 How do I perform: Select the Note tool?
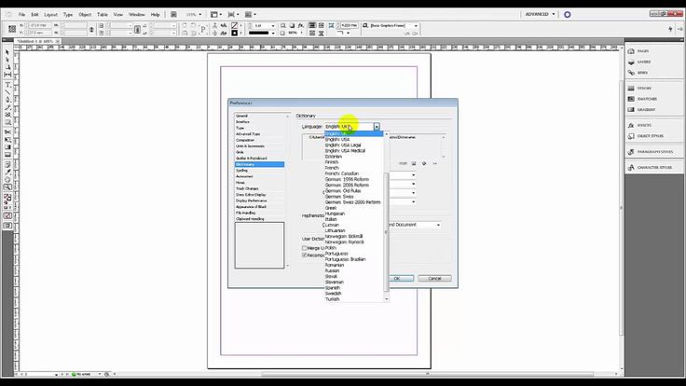tap(7, 164)
